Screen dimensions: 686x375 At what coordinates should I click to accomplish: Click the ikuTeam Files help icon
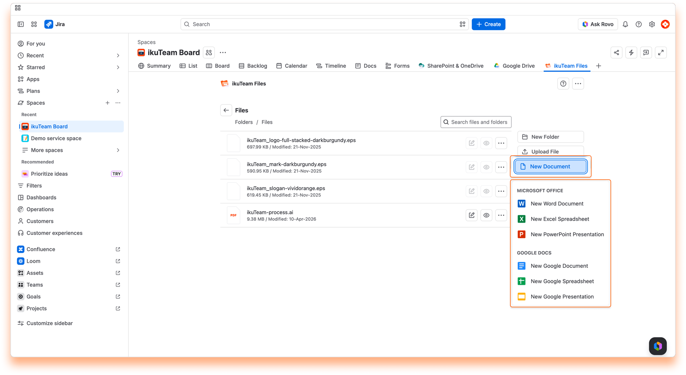click(563, 84)
